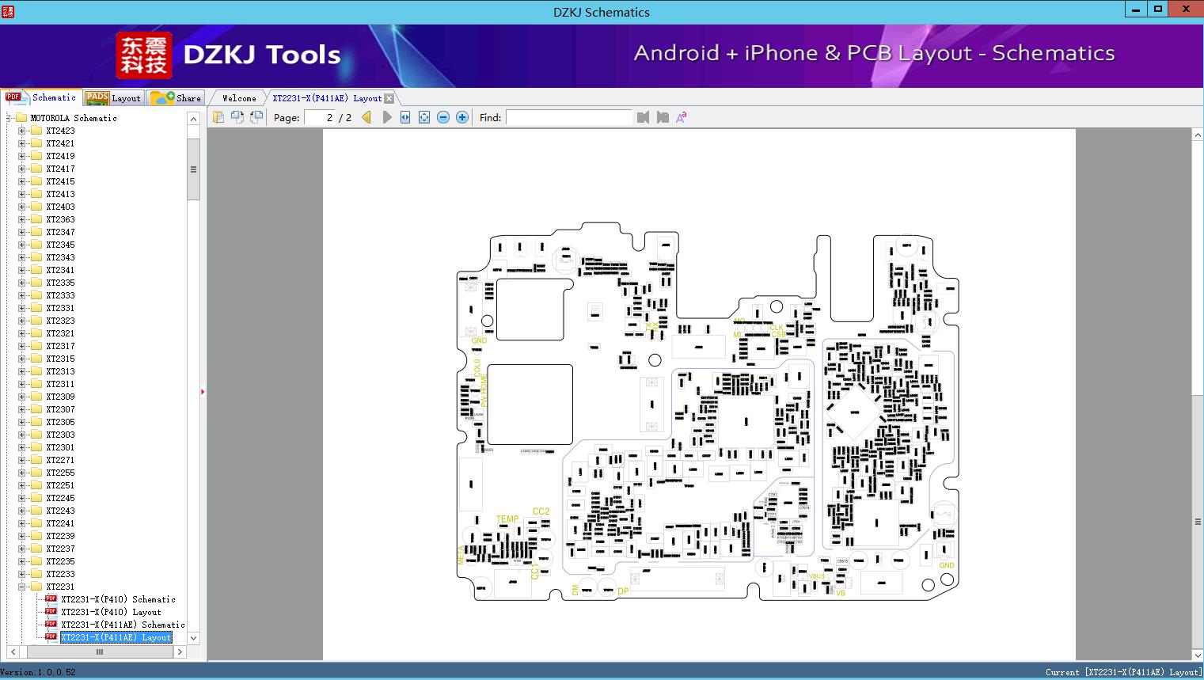Viewport: 1204px width, 680px height.
Task: Zoom in on the layout view
Action: pyautogui.click(x=461, y=117)
